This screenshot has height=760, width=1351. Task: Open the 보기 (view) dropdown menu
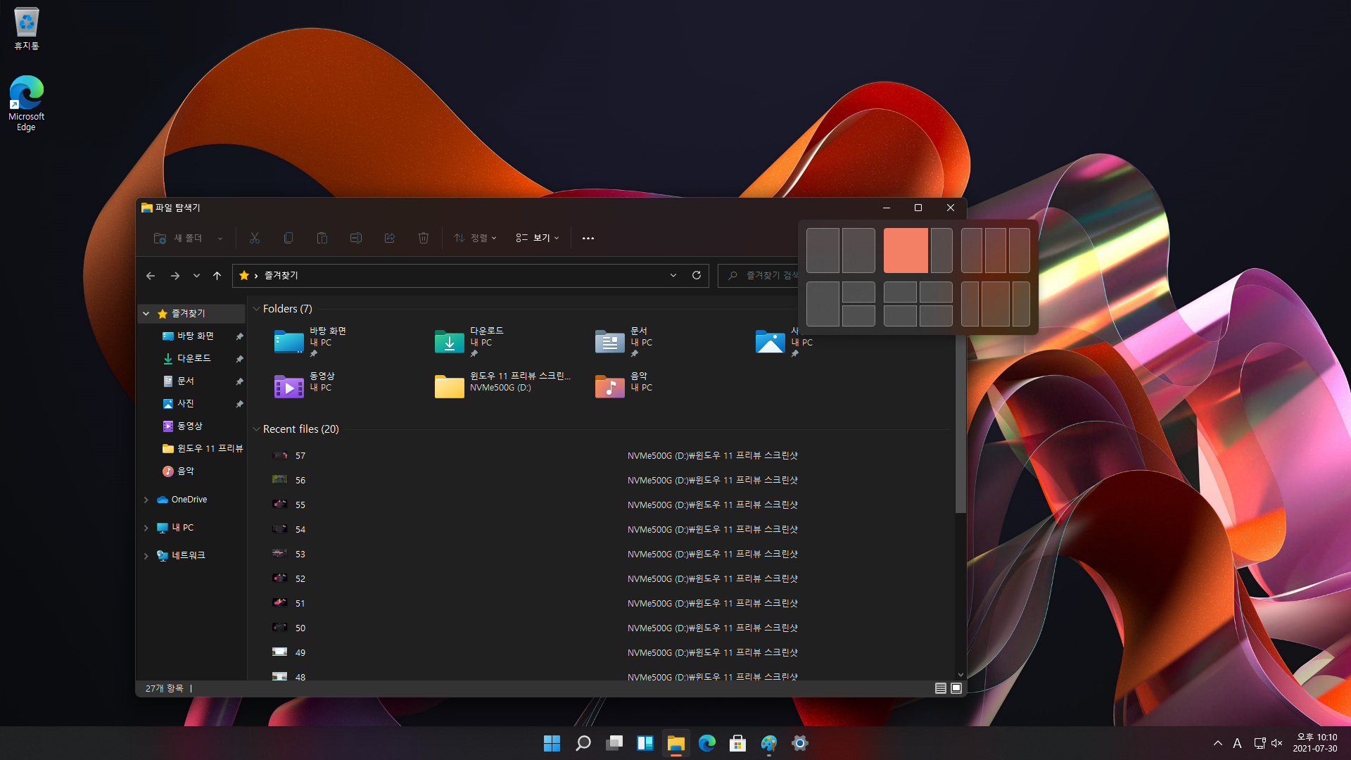[538, 239]
